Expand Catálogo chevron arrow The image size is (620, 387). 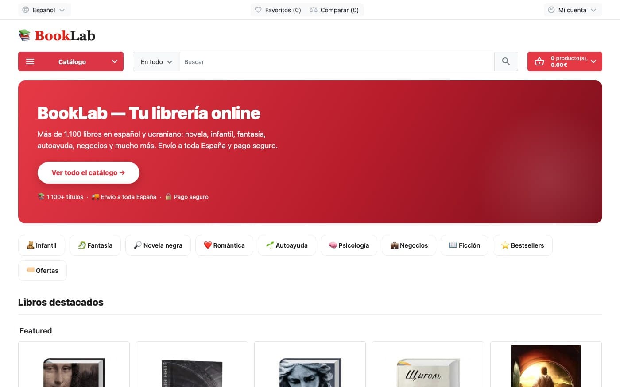pos(115,61)
